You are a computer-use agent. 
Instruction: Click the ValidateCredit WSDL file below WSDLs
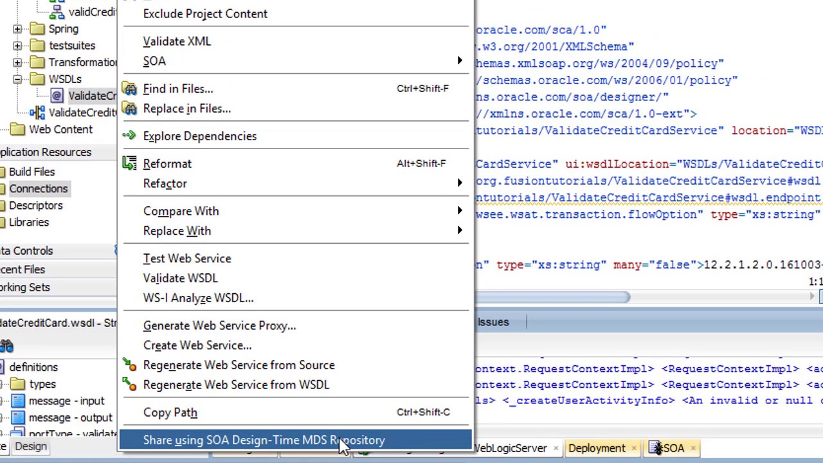coord(84,113)
